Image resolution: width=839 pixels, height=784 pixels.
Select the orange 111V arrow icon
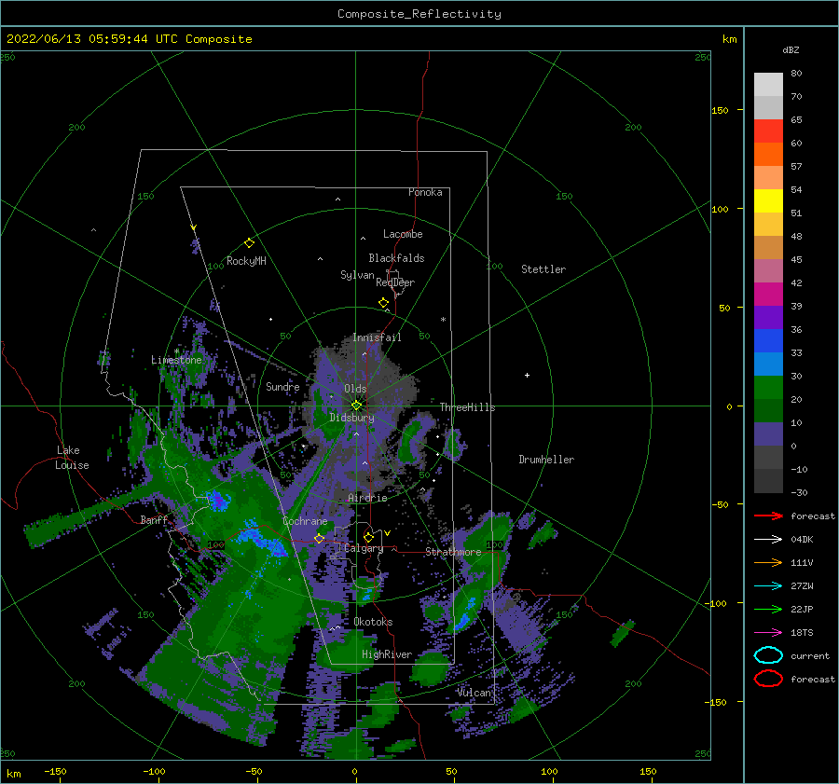(768, 562)
